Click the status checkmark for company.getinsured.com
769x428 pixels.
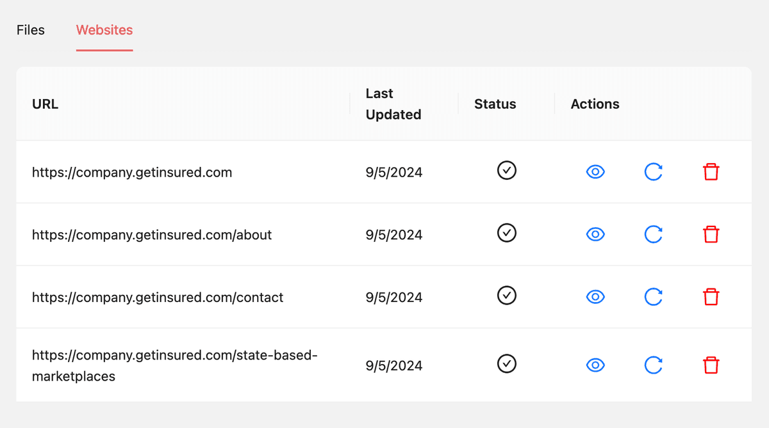(x=506, y=171)
